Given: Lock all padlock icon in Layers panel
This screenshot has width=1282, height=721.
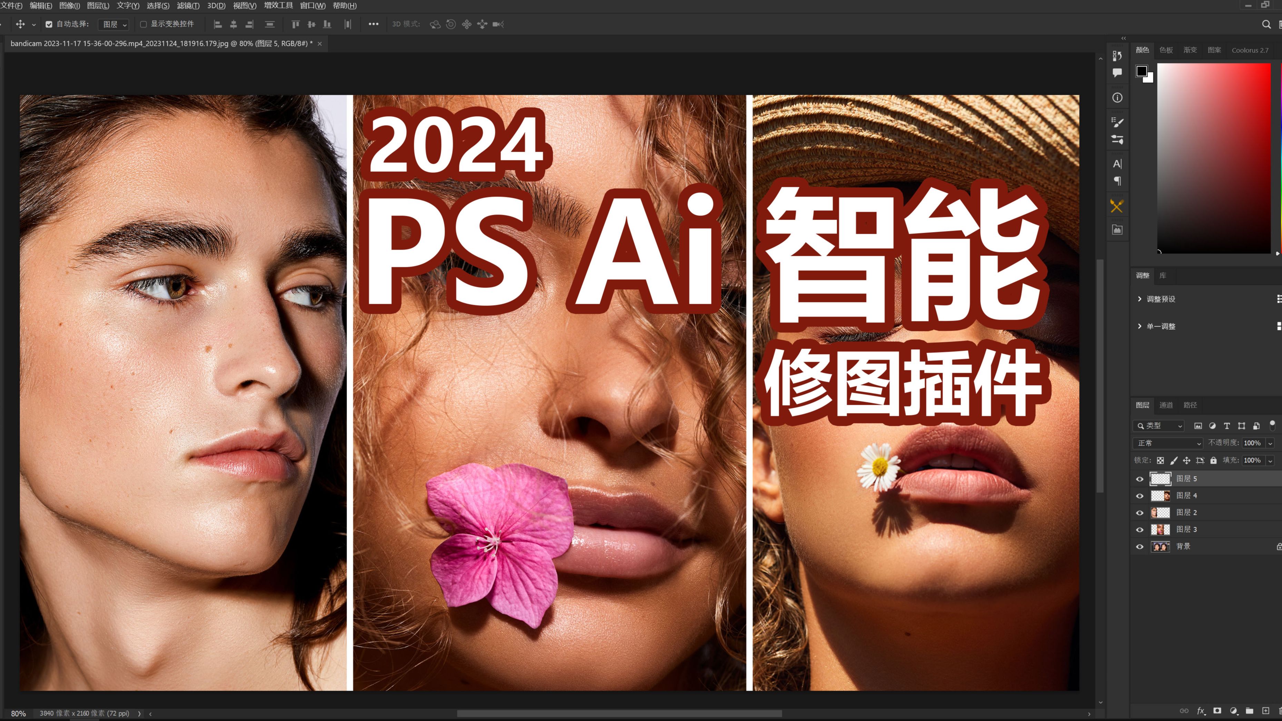Looking at the screenshot, I should coord(1213,460).
